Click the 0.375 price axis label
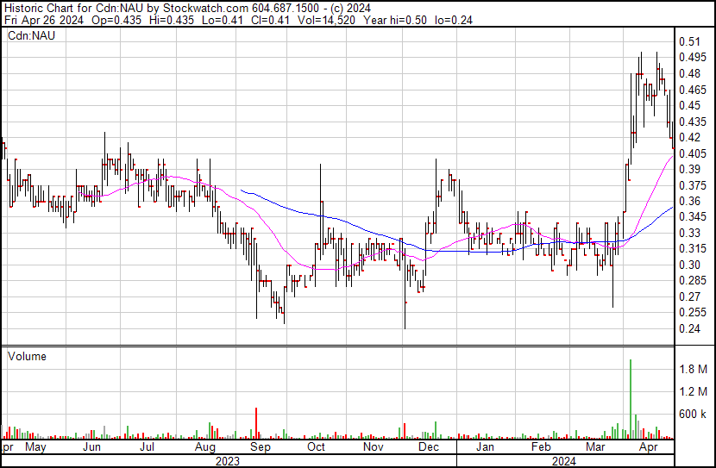 coord(691,185)
